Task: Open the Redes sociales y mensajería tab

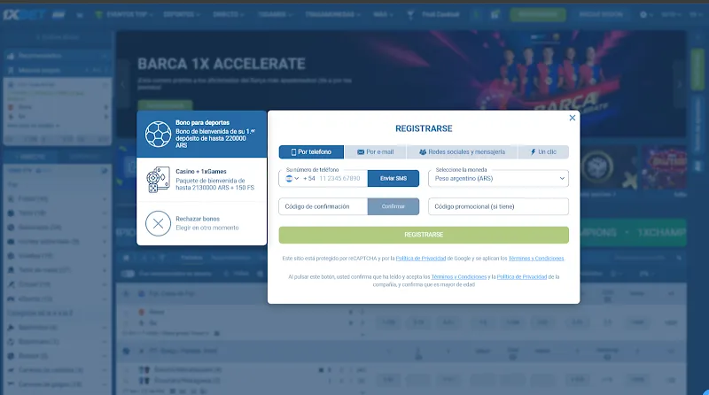Action: click(462, 151)
